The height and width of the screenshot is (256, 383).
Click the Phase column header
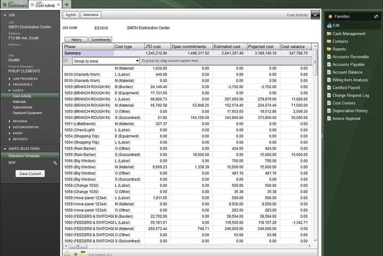pyautogui.click(x=88, y=47)
